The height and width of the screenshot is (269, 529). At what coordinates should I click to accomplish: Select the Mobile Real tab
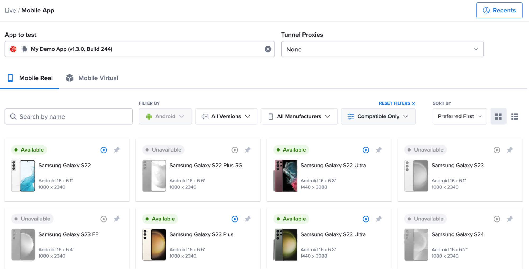(x=30, y=78)
